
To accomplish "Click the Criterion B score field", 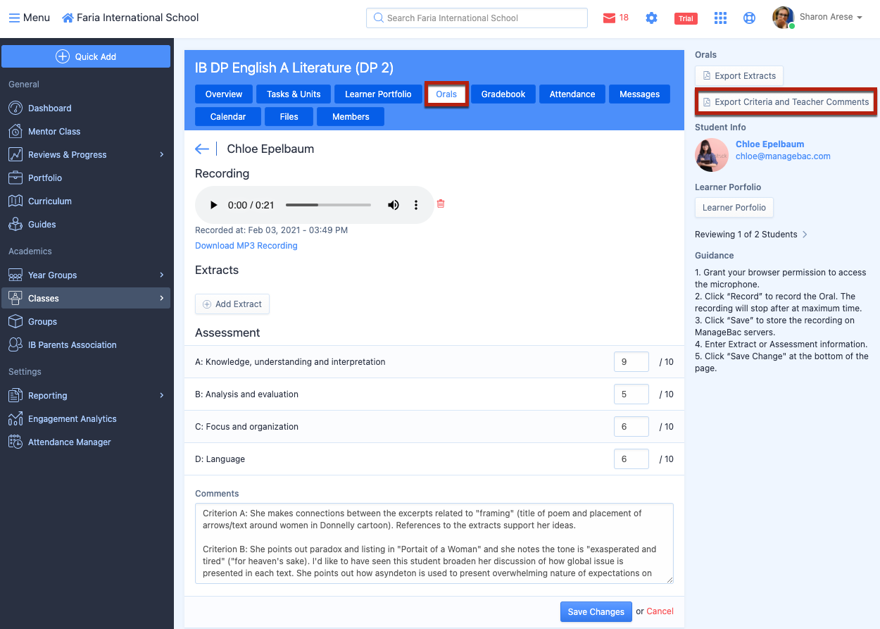I will click(631, 394).
